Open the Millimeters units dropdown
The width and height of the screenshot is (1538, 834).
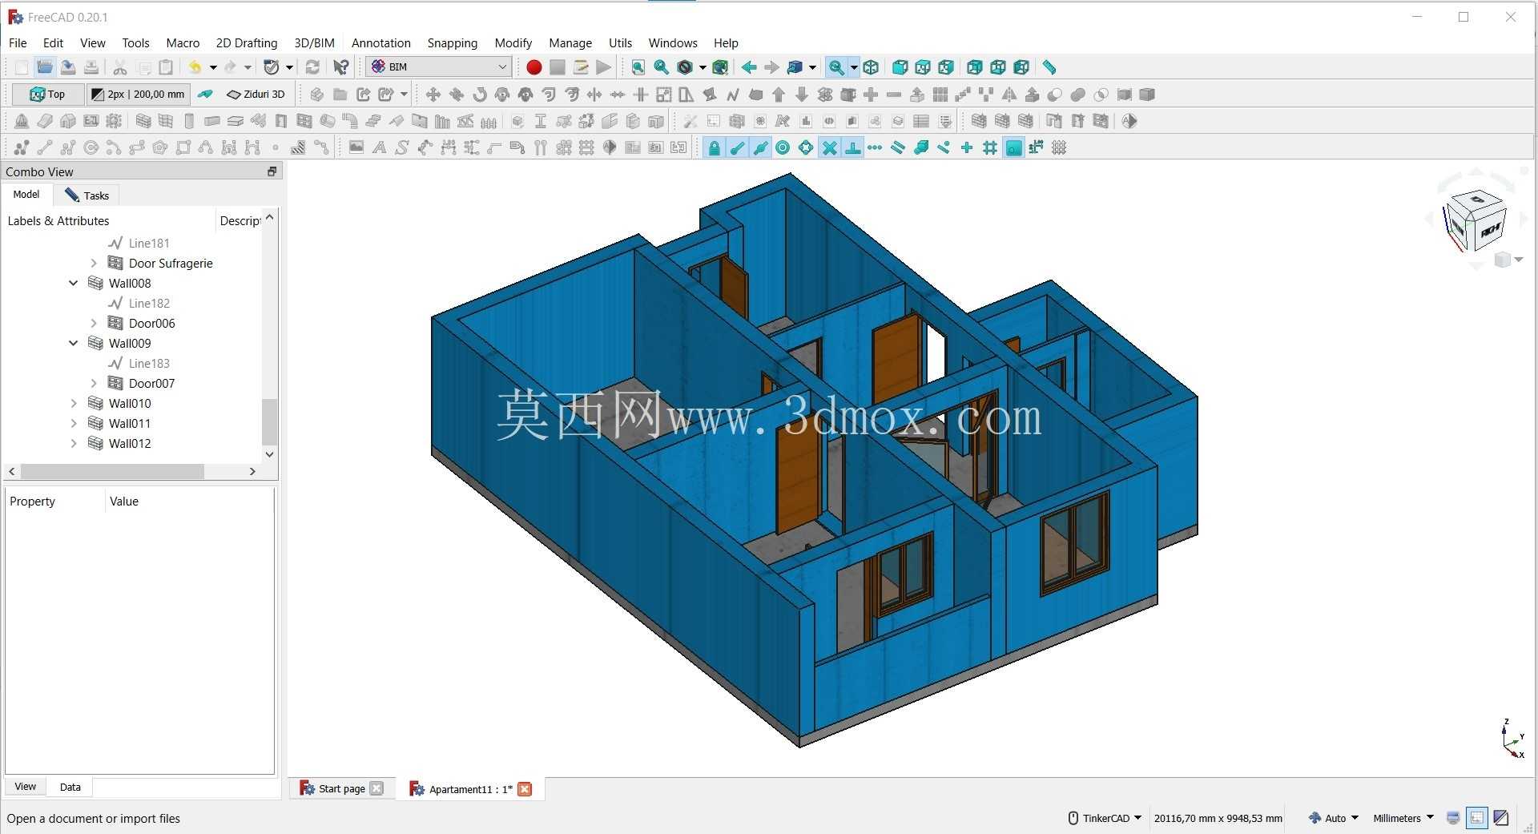pyautogui.click(x=1403, y=818)
